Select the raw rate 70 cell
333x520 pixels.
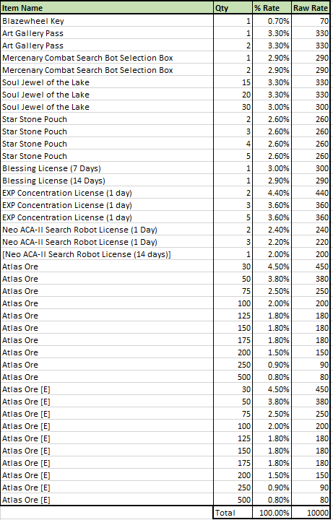tap(311, 21)
